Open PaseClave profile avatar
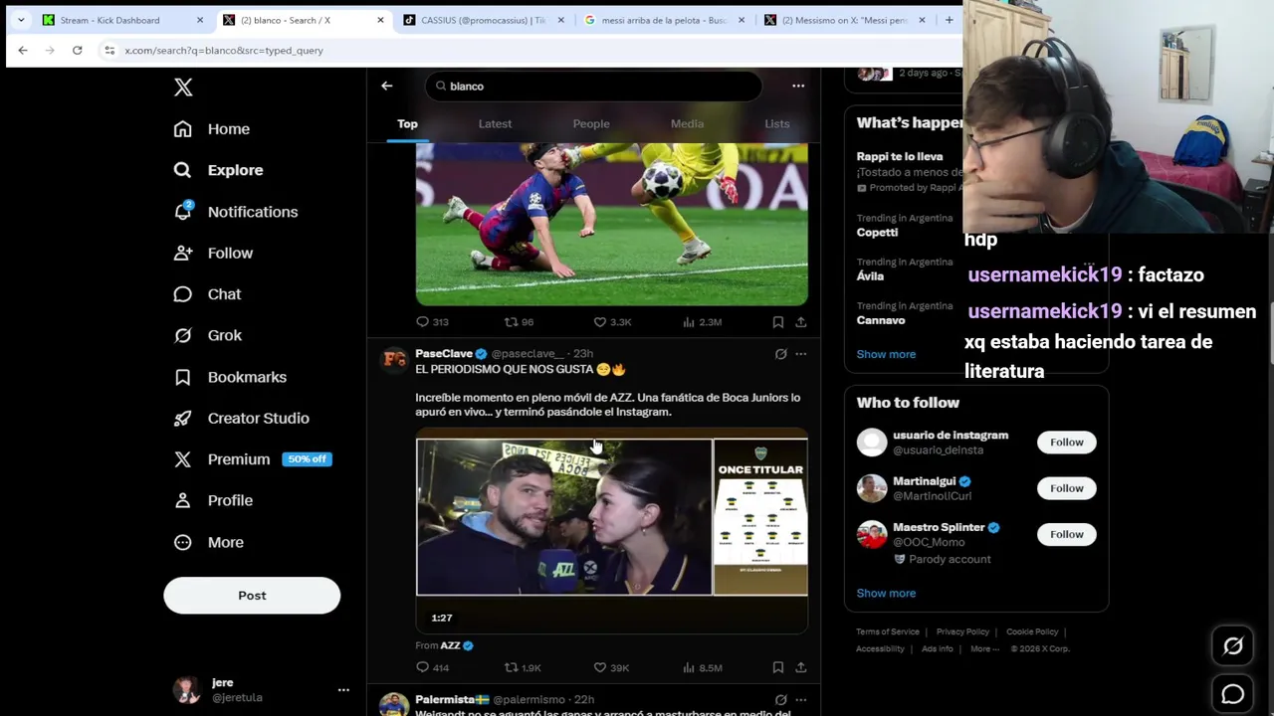 394,360
